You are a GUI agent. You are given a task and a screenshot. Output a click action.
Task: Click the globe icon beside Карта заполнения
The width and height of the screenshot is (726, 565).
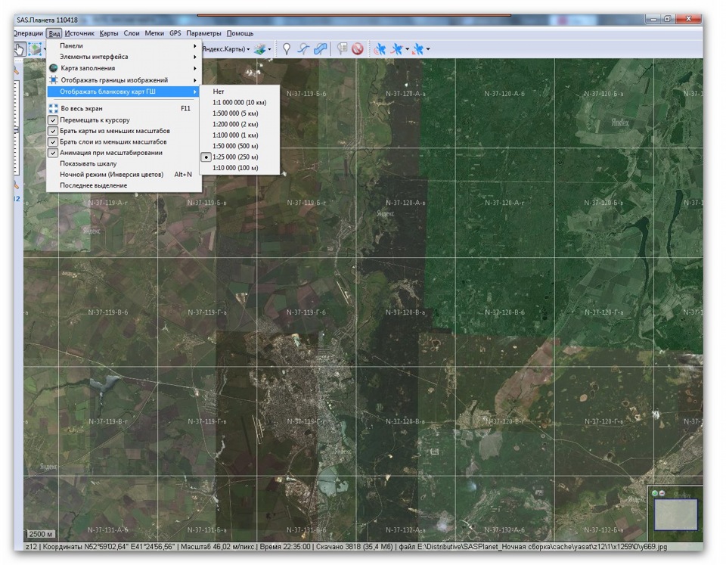53,68
